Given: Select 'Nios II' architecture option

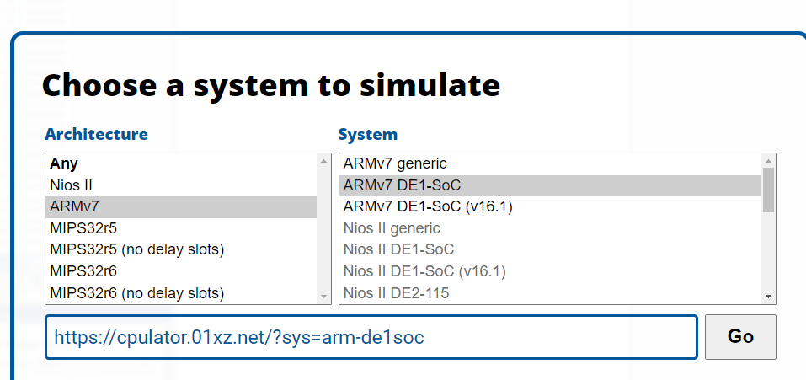Looking at the screenshot, I should point(181,185).
